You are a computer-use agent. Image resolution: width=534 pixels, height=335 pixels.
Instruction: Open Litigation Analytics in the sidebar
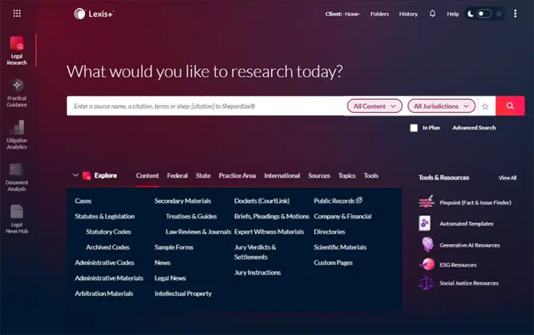pyautogui.click(x=17, y=135)
